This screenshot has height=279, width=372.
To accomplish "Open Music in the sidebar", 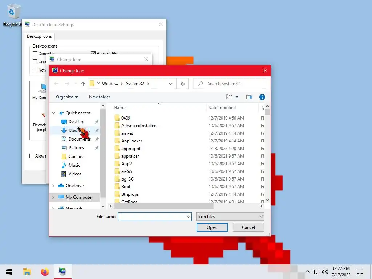I will coord(74,165).
